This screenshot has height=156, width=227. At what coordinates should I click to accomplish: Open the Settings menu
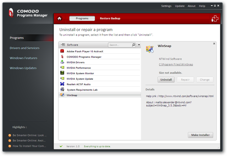166,6
